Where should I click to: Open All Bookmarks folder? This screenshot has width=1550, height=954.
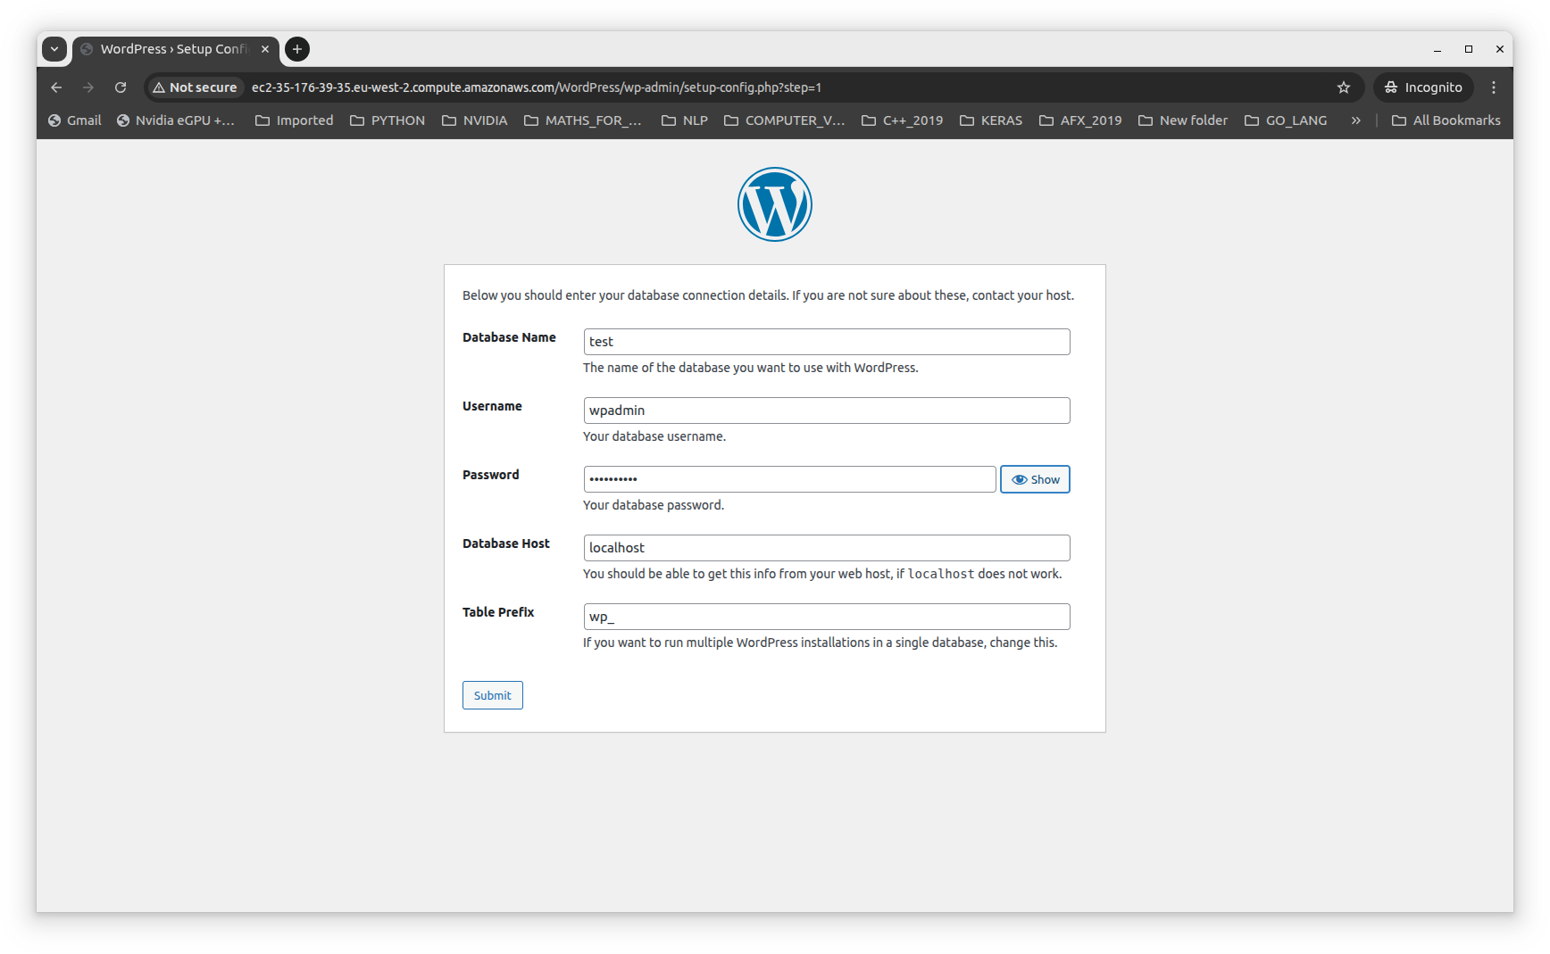1446,120
